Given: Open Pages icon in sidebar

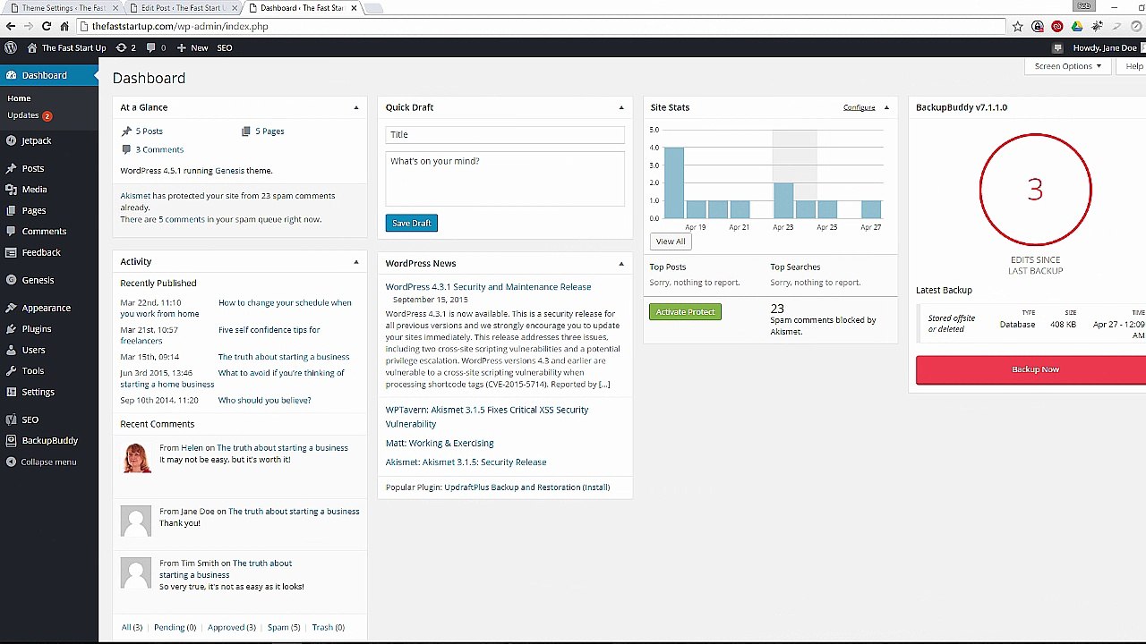Looking at the screenshot, I should [11, 210].
